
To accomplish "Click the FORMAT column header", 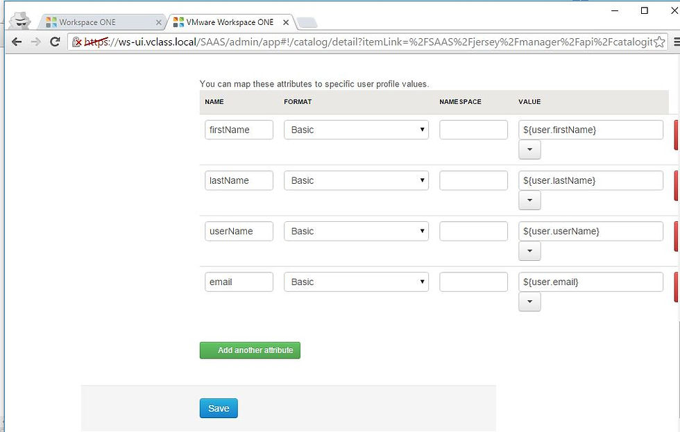I will pyautogui.click(x=298, y=102).
